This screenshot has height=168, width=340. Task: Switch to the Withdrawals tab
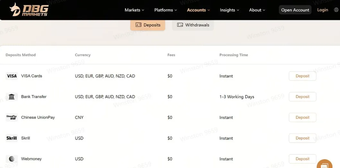pos(193,25)
